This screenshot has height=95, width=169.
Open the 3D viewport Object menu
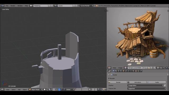25,90
